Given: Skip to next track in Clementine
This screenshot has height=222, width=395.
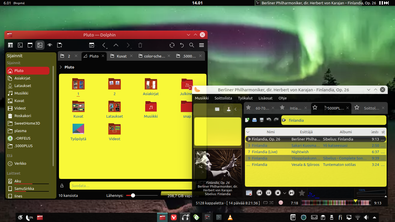Looking at the screenshot, I should click(291, 193).
